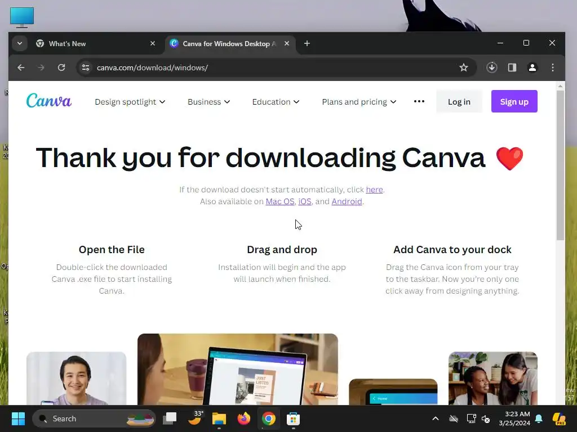View site information icon in address bar
Image resolution: width=577 pixels, height=432 pixels.
(x=86, y=67)
